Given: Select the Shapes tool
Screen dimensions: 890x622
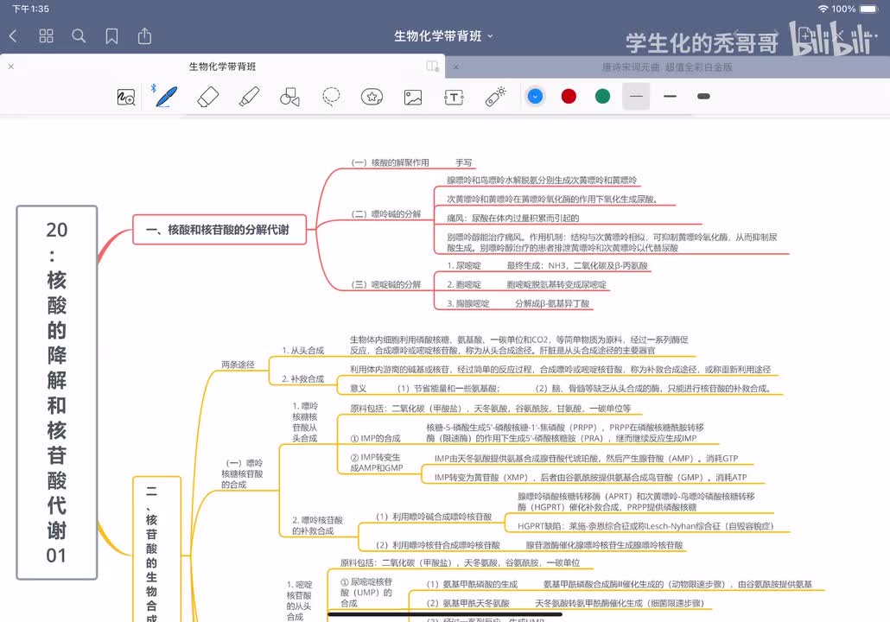Looking at the screenshot, I should coord(290,97).
